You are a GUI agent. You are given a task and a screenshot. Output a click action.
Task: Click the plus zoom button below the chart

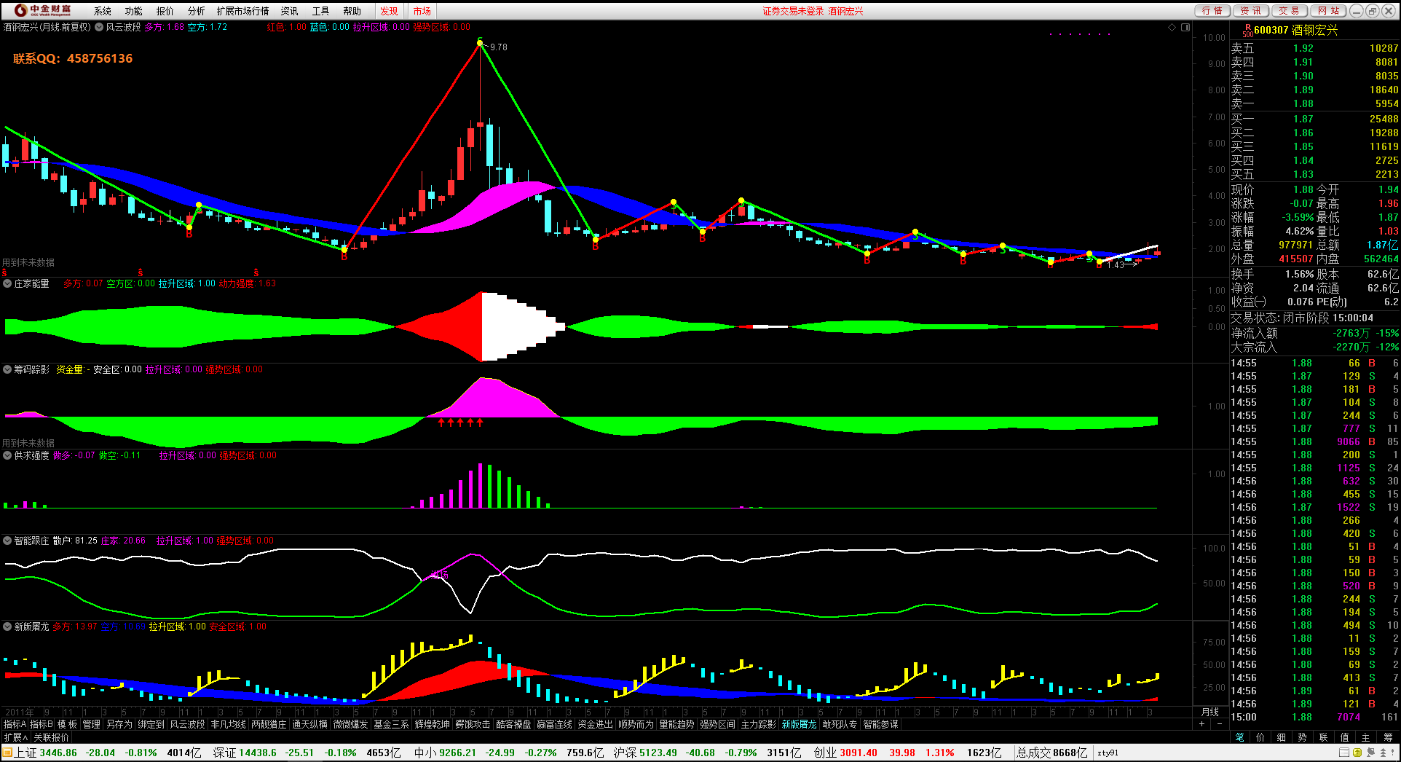coord(1201,724)
